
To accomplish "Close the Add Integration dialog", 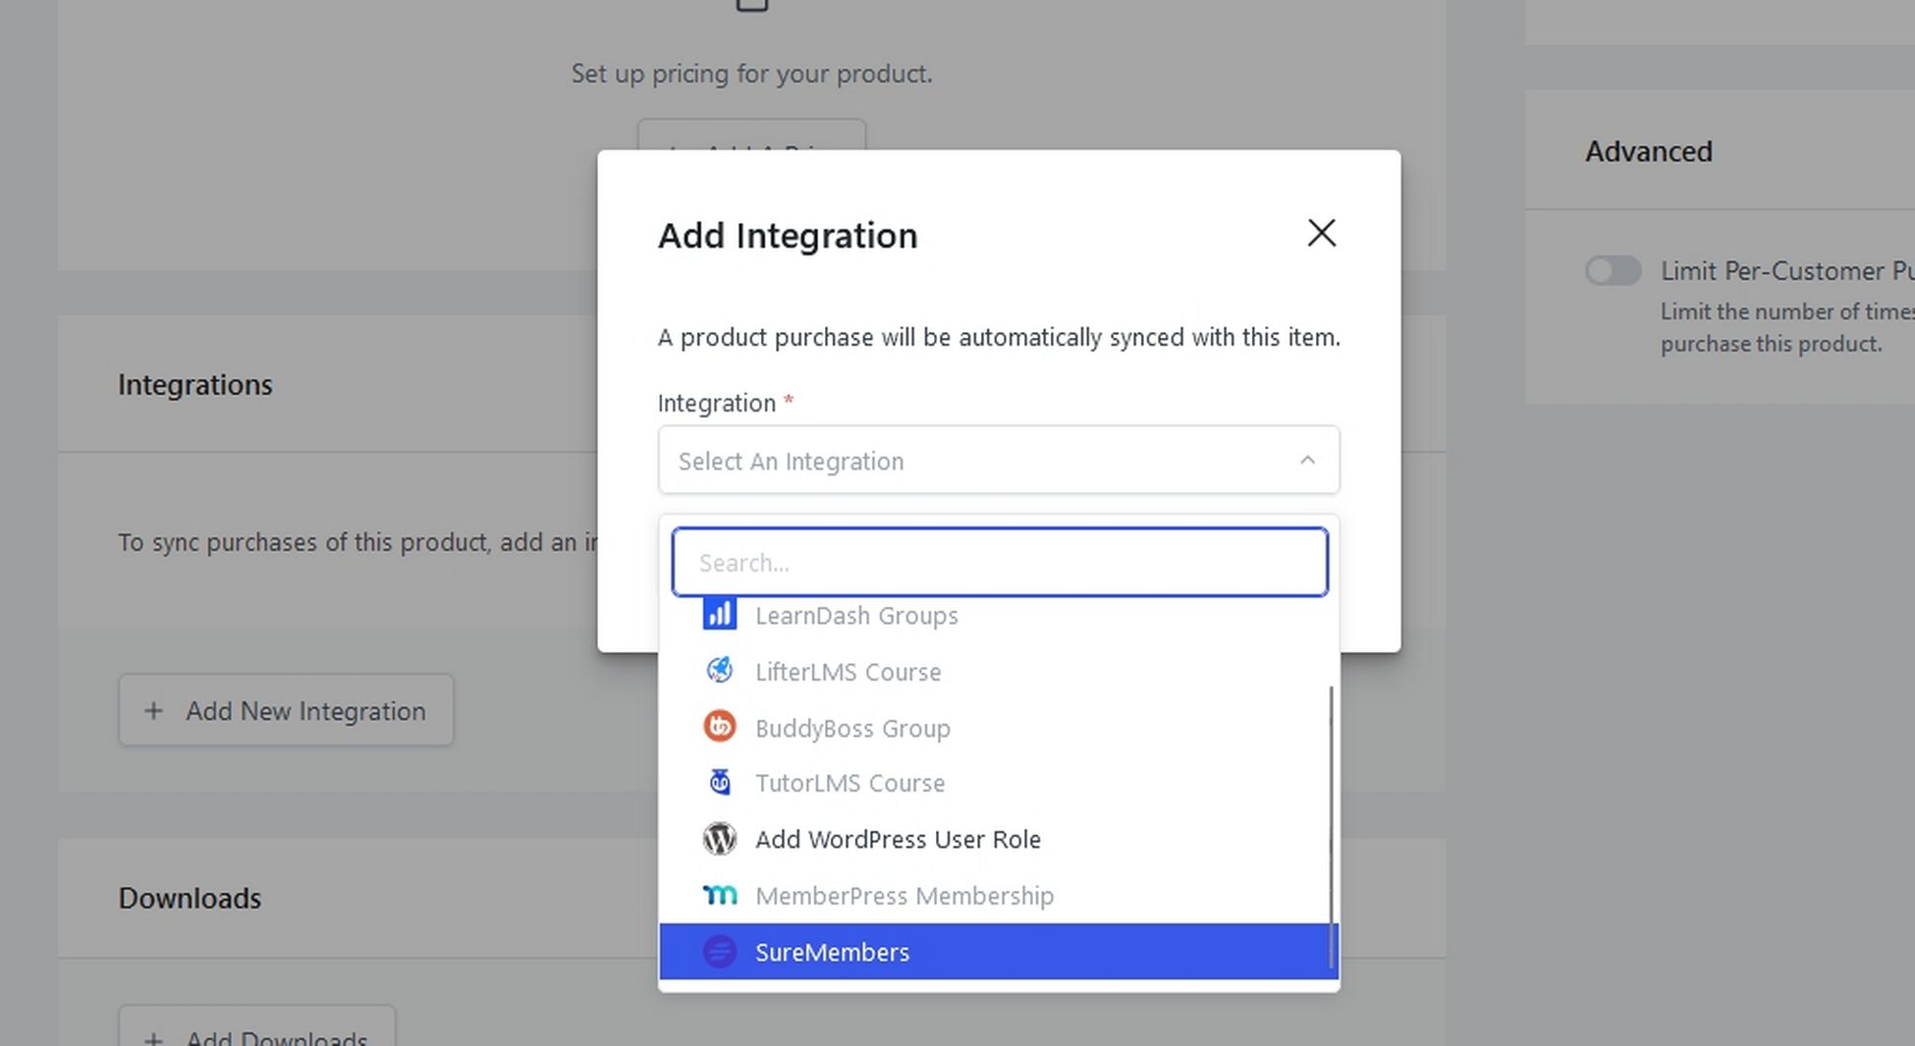I will 1322,234.
